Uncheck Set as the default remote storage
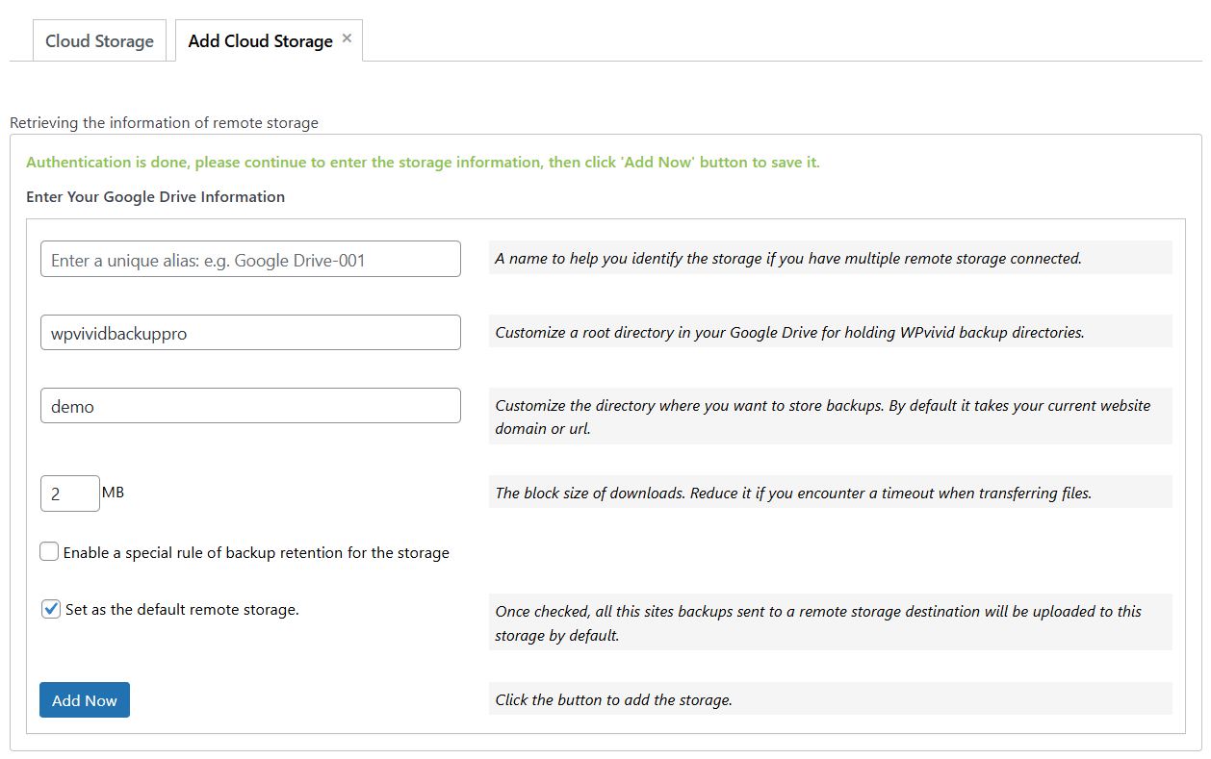The width and height of the screenshot is (1211, 759). click(52, 609)
